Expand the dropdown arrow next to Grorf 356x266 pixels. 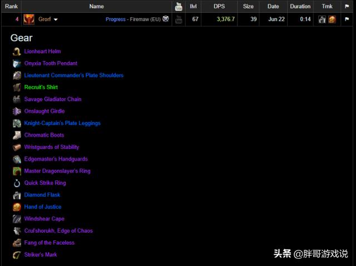pos(56,19)
